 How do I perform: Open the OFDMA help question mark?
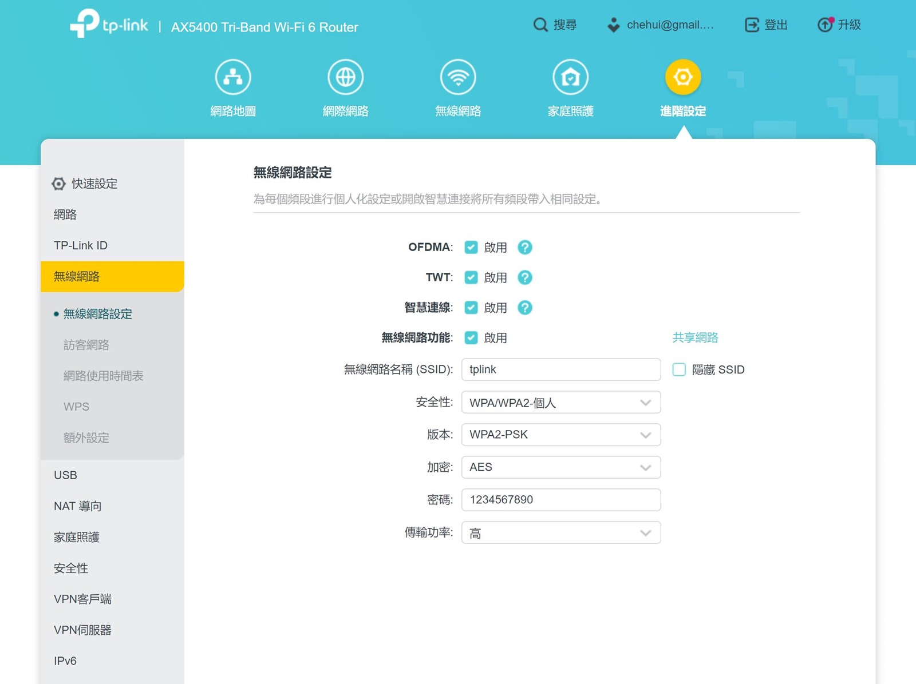pyautogui.click(x=524, y=247)
